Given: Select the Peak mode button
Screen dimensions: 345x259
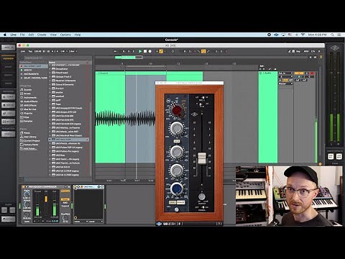Looking at the screenshot, I should pyautogui.click(x=65, y=199).
